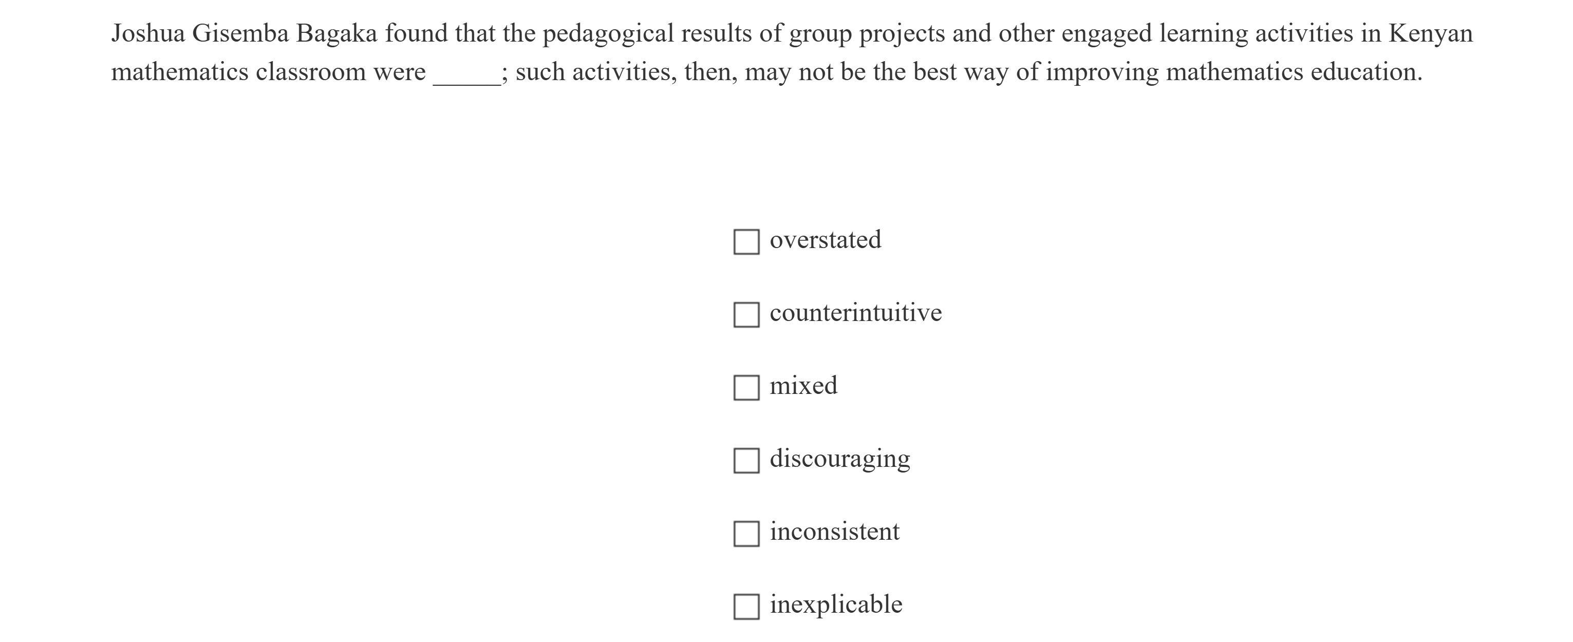Click the name Joshua Gisemba Bagaka
Image resolution: width=1573 pixels, height=642 pixels.
[244, 32]
